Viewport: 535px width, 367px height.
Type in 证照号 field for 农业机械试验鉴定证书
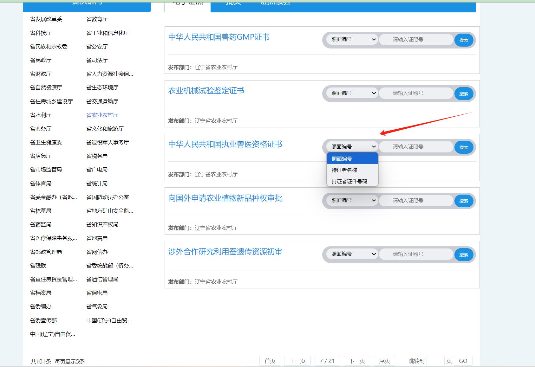tap(415, 93)
